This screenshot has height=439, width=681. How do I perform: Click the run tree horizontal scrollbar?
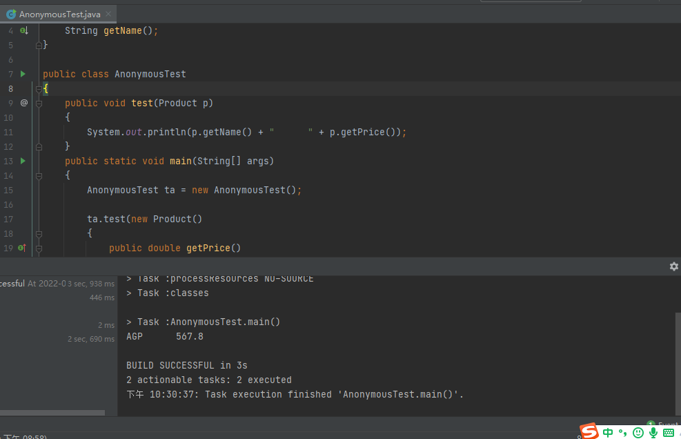[x=52, y=413]
